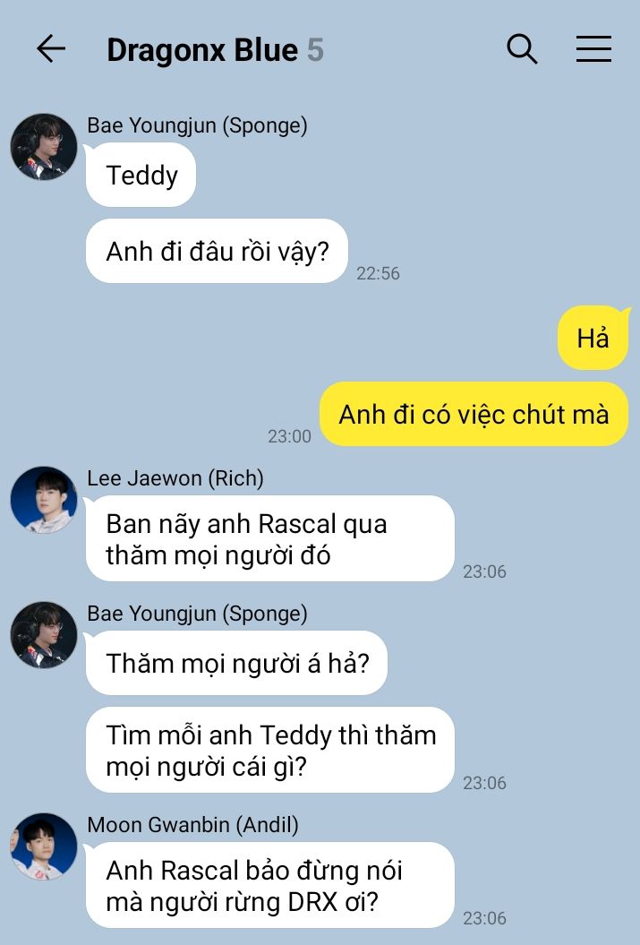Screen dimensions: 640x945
Task: Tap the yellow "Hả" bubble
Action: click(593, 338)
